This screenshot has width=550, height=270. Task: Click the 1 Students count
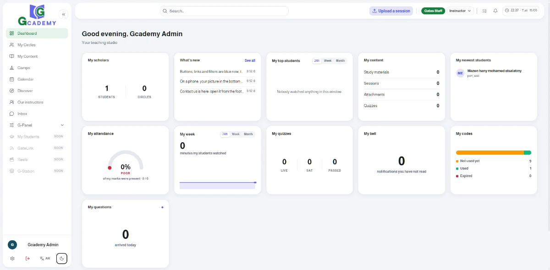pyautogui.click(x=107, y=91)
